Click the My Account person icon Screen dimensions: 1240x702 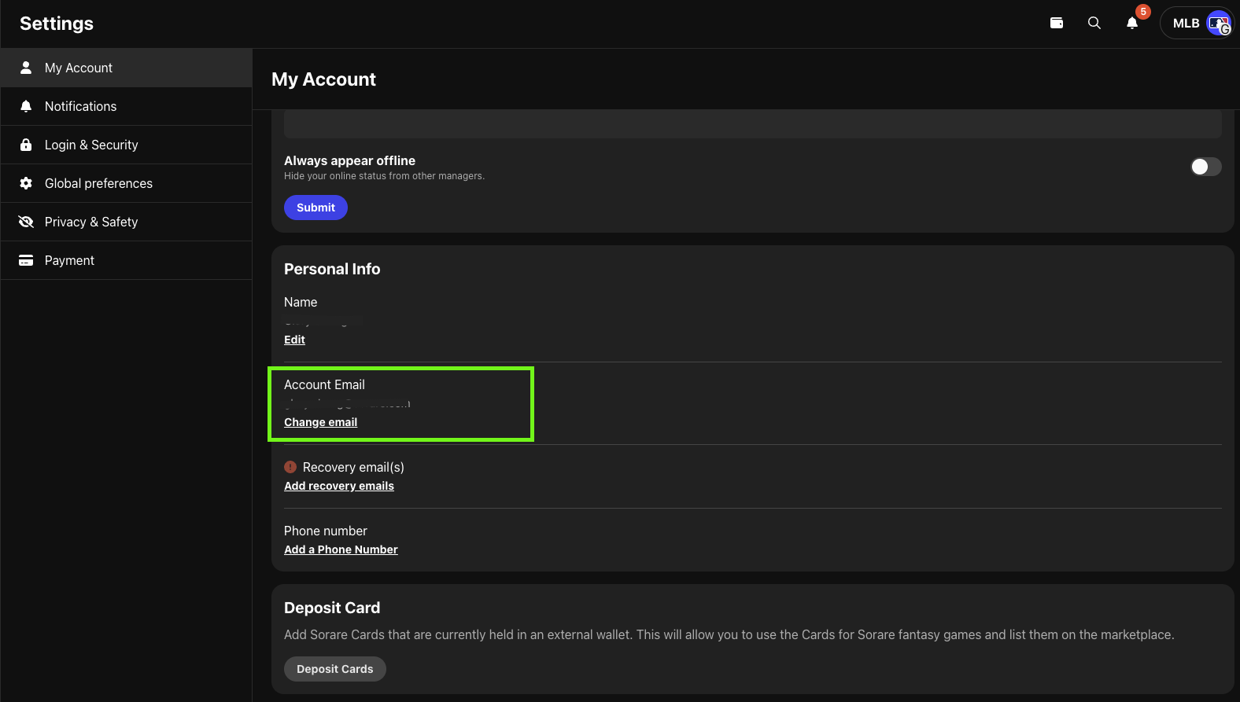click(26, 68)
